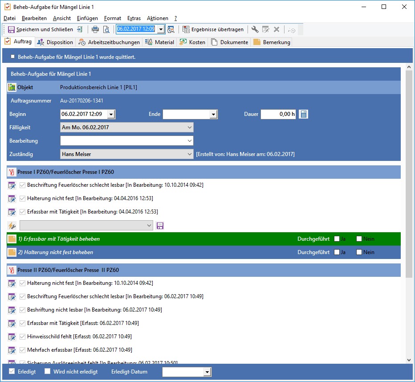Open the Aktionen menu
The width and height of the screenshot is (415, 382).
(x=158, y=18)
